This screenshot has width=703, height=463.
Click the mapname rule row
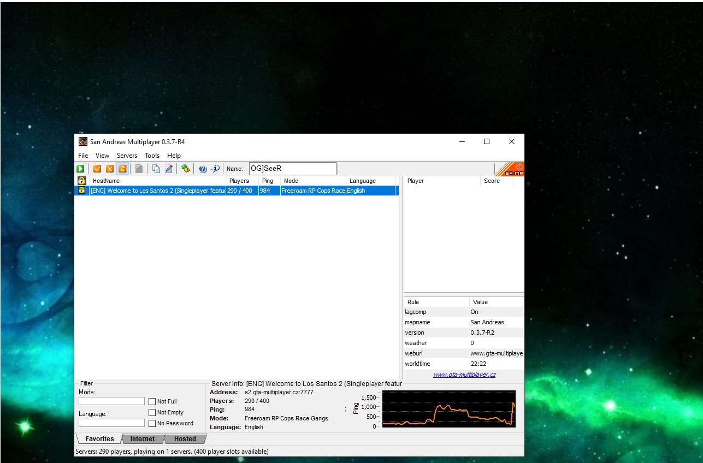coord(464,322)
